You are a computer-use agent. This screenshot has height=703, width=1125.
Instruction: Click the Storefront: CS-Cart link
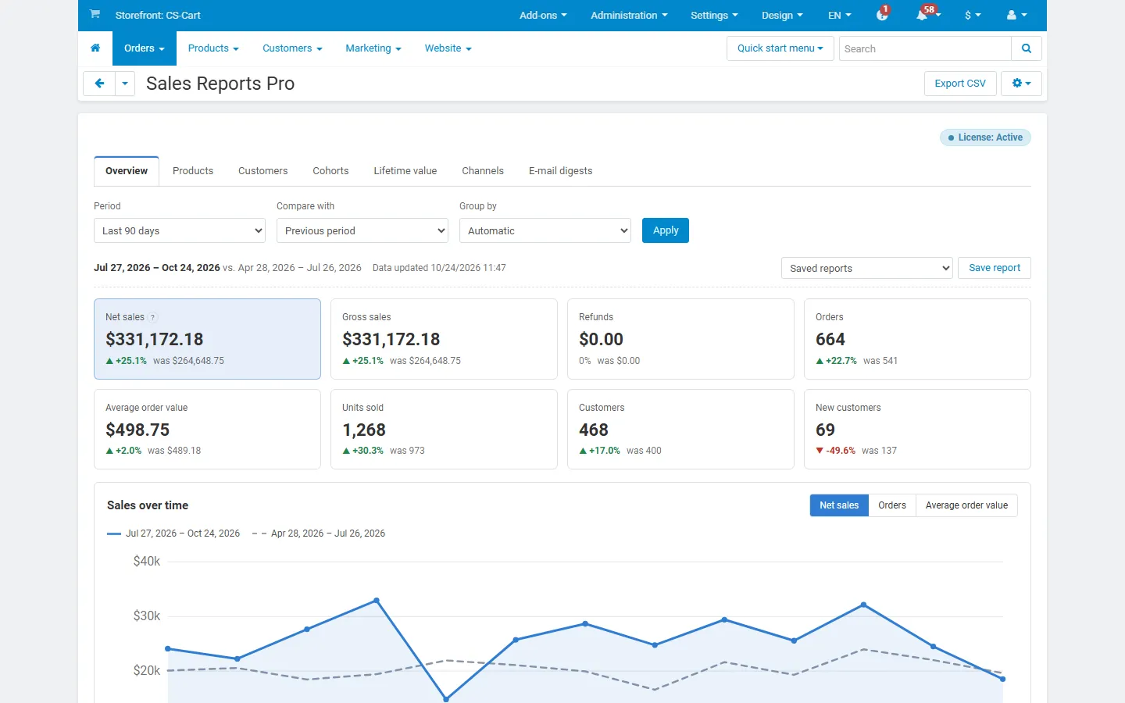[158, 15]
